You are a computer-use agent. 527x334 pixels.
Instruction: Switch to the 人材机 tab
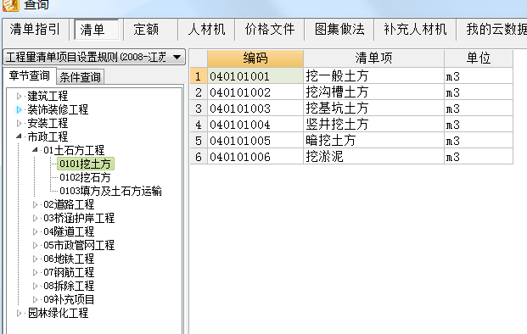coord(206,30)
